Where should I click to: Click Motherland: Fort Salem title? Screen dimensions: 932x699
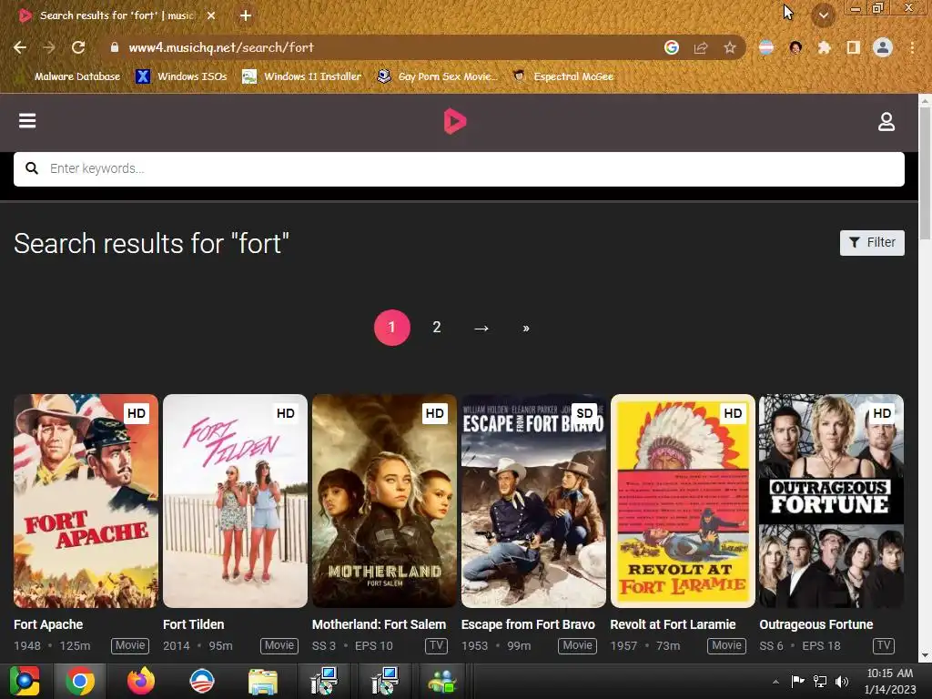point(379,624)
